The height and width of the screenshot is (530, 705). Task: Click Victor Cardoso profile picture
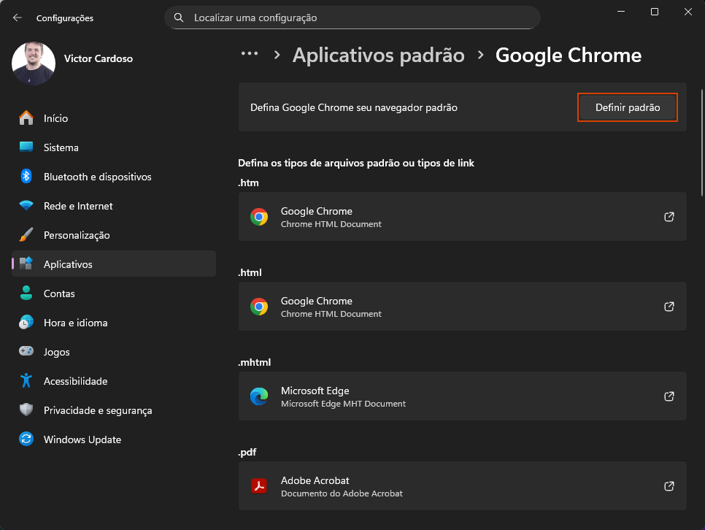34,64
